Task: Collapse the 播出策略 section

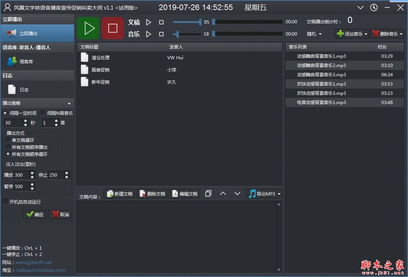Action: (x=69, y=103)
